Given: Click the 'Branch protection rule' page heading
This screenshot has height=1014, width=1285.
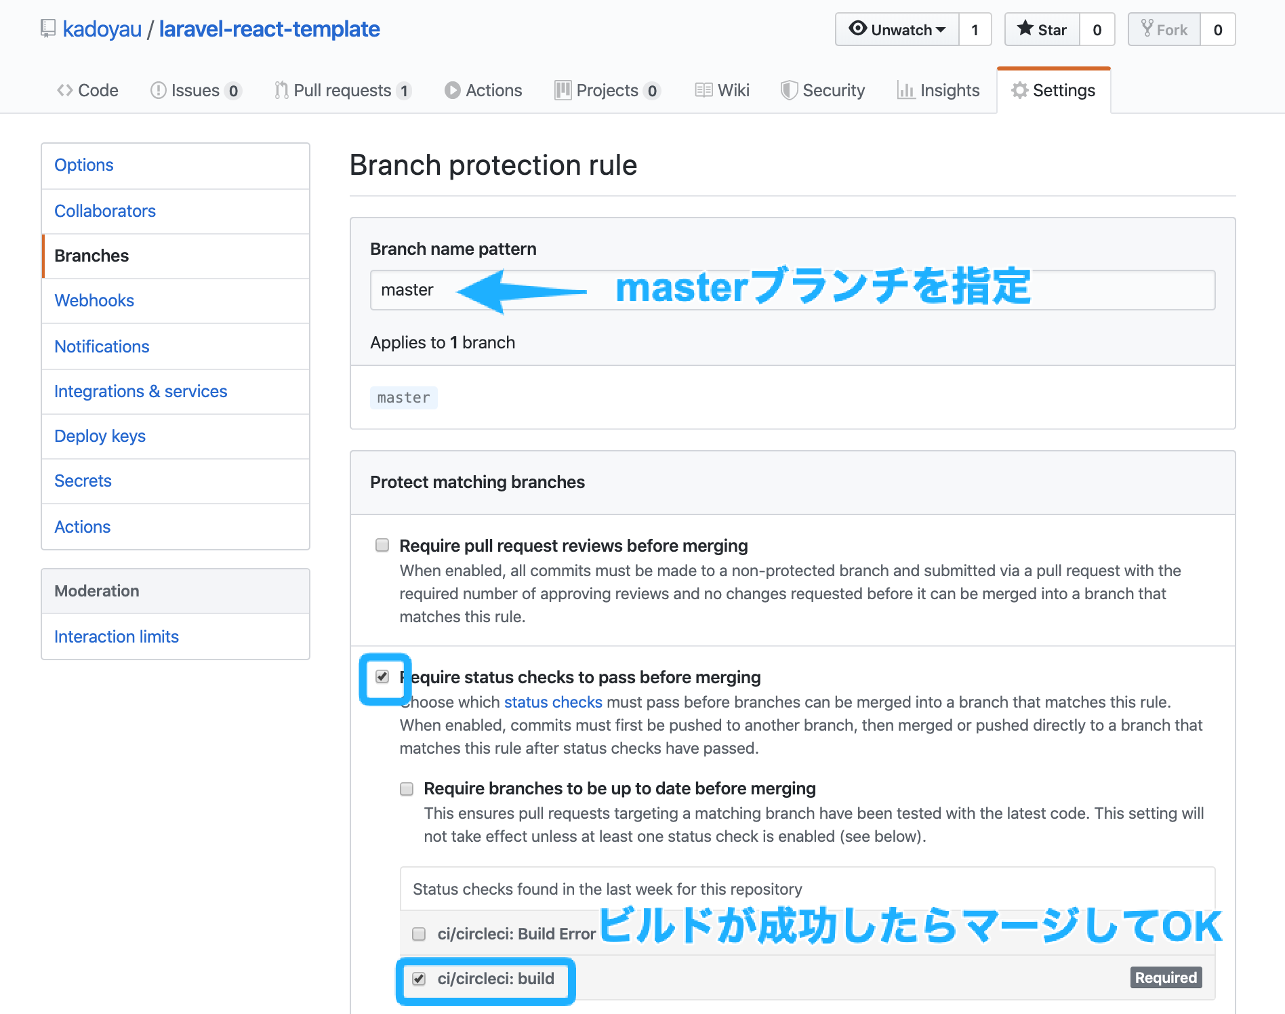Looking at the screenshot, I should coord(493,165).
